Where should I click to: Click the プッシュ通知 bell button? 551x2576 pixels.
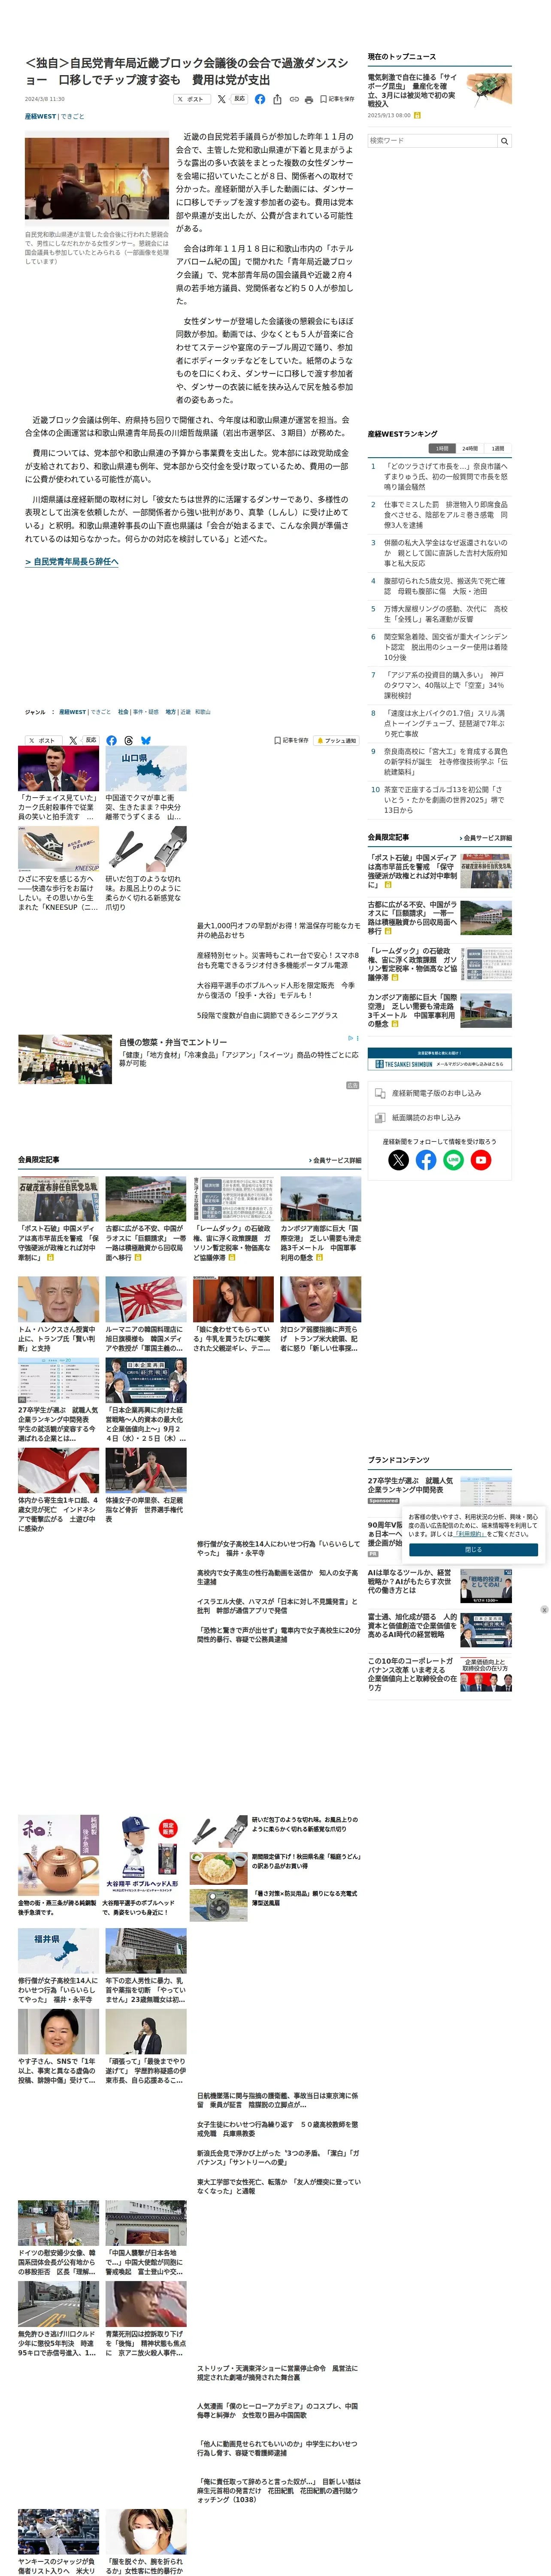[x=337, y=741]
